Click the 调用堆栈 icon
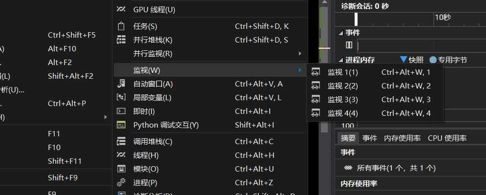Image resolution: width=486 pixels, height=195 pixels. pos(121,142)
